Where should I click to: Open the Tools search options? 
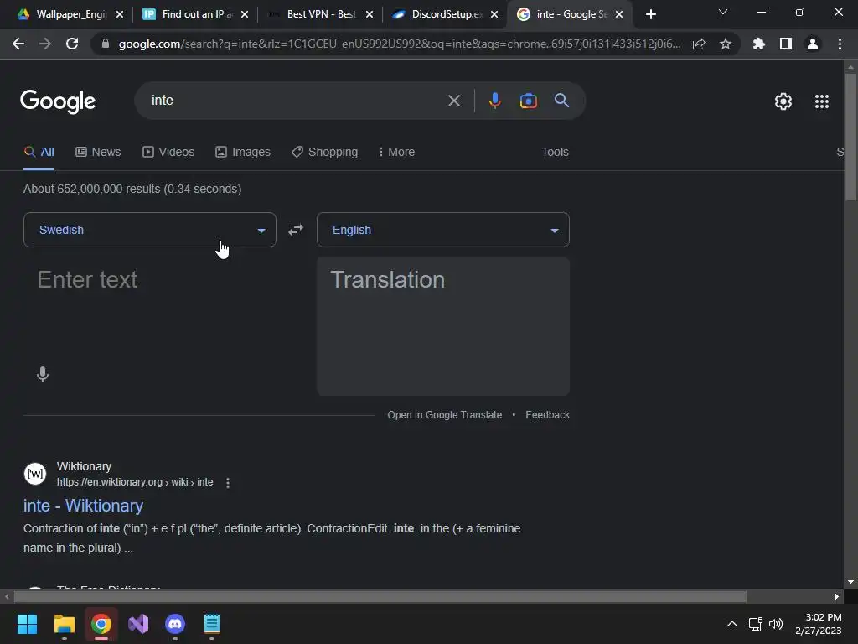point(555,153)
